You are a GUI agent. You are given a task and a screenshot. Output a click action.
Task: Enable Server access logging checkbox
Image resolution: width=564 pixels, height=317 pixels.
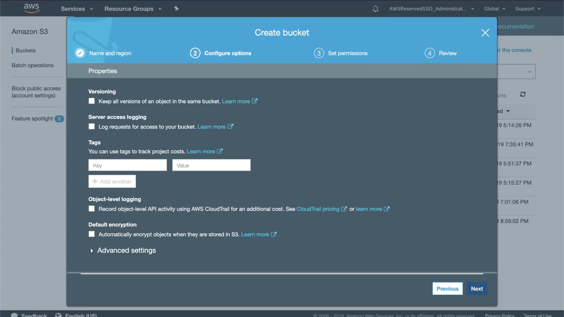tap(92, 126)
